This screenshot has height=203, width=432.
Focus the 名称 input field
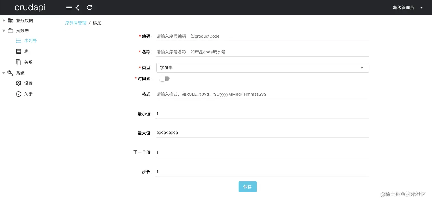pos(263,52)
